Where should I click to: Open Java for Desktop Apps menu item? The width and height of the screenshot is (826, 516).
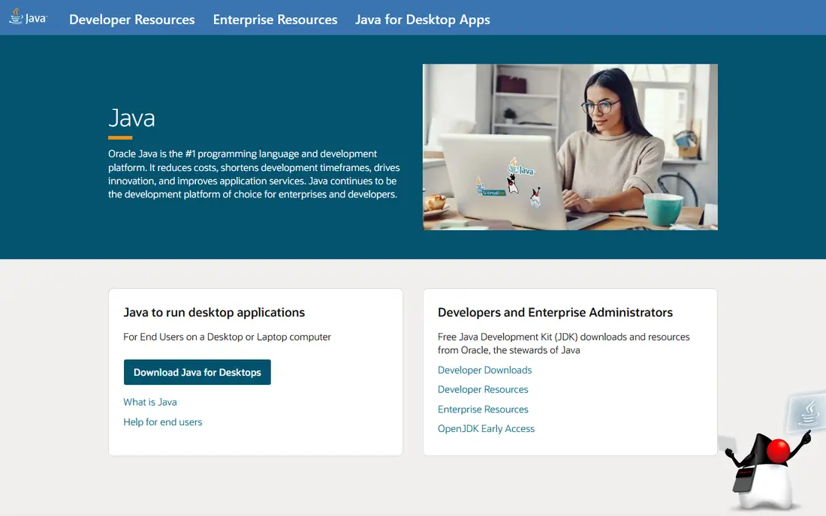[x=423, y=19]
